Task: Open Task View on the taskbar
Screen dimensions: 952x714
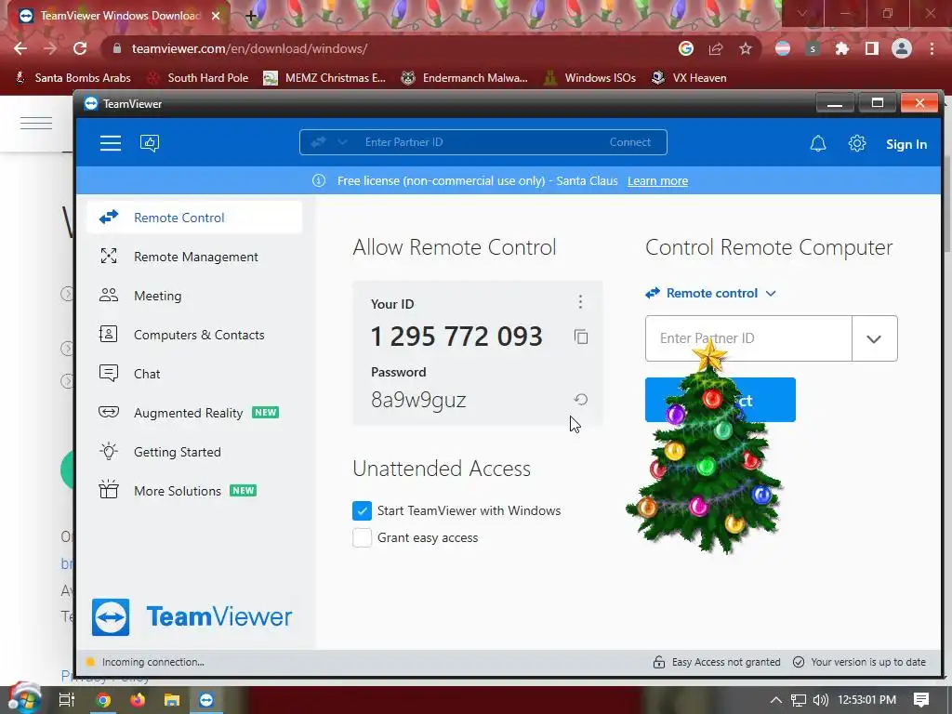Action: tap(67, 700)
